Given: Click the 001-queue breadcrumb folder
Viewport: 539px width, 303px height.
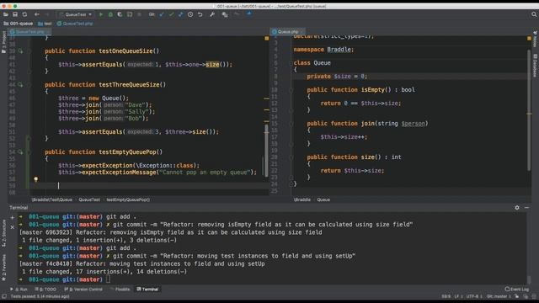Looking at the screenshot, I should coord(19,24).
